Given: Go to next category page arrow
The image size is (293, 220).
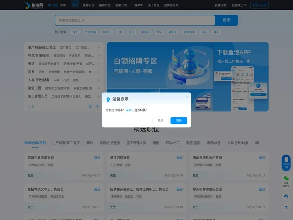Looking at the screenshot, I should point(97,106).
